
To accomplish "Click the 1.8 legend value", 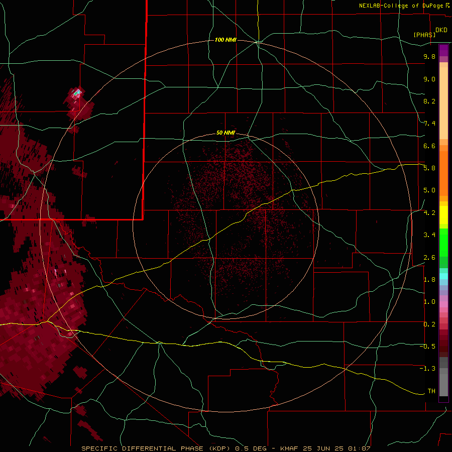I will pos(429,280).
